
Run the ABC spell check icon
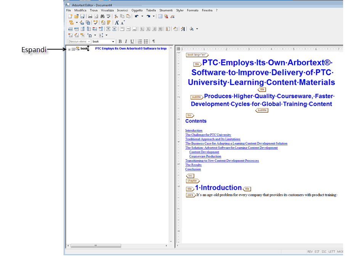pos(109,16)
